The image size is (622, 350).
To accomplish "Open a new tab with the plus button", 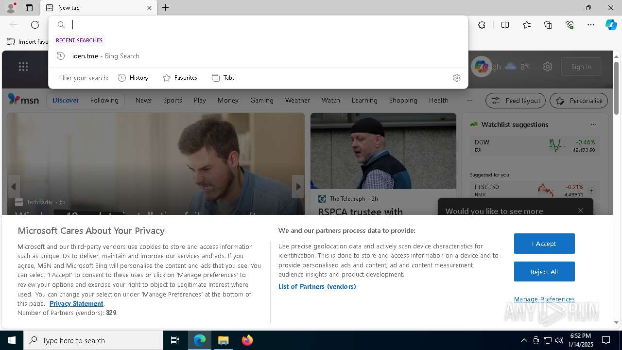I will point(166,8).
